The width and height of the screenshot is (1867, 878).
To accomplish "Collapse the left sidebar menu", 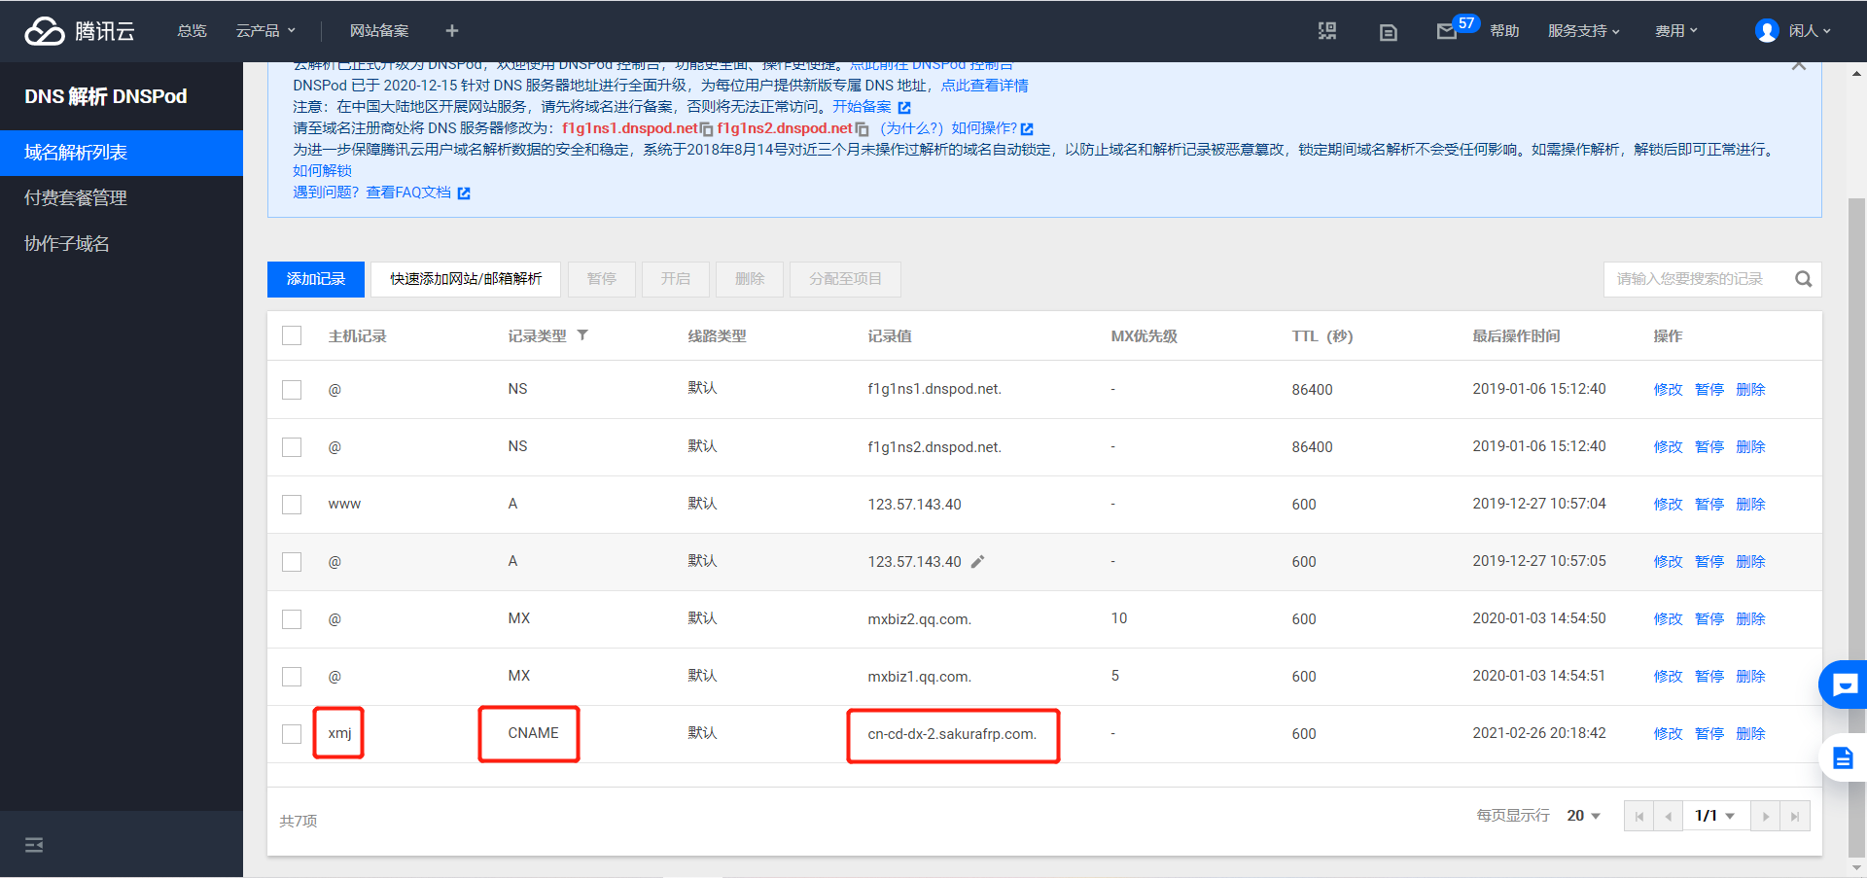I will coord(34,845).
